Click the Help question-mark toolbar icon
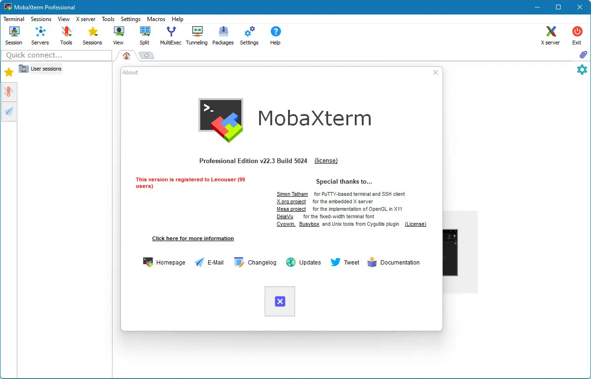 tap(275, 36)
